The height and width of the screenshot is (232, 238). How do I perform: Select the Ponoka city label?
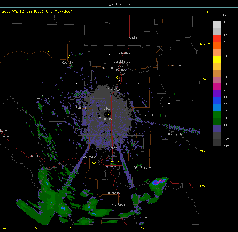[x=133, y=37]
